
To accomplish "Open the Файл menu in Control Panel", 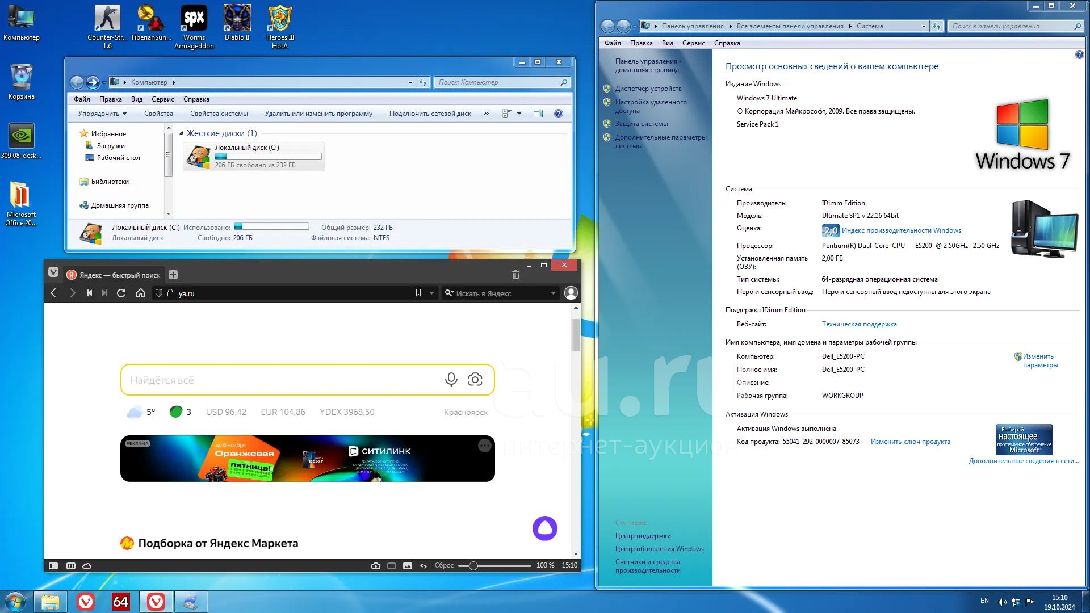I will pos(613,43).
